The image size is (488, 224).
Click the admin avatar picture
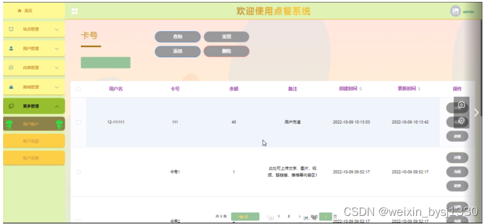[456, 11]
